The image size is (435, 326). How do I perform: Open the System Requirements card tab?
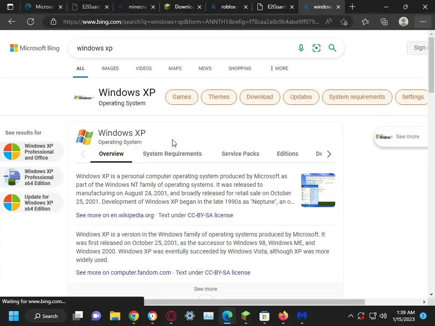(172, 154)
